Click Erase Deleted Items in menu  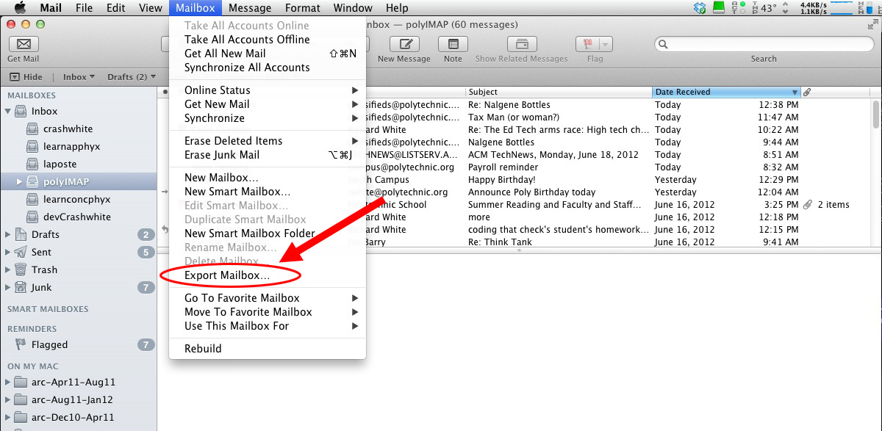[x=268, y=141]
